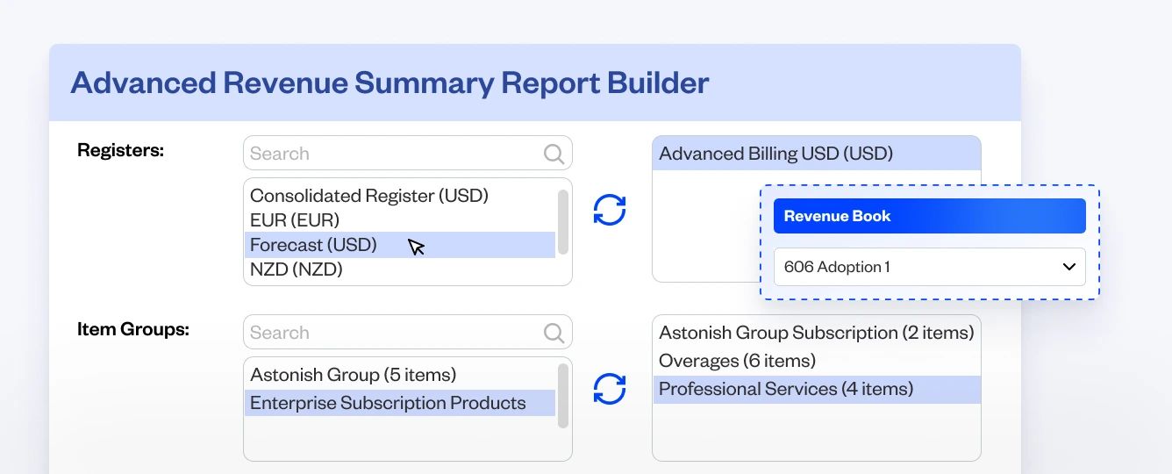Image resolution: width=1172 pixels, height=474 pixels.
Task: Click the Item Groups search magnifier icon
Action: pyautogui.click(x=554, y=333)
